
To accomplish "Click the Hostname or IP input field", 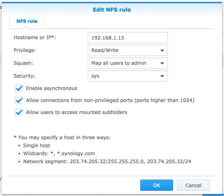I will [x=128, y=38].
